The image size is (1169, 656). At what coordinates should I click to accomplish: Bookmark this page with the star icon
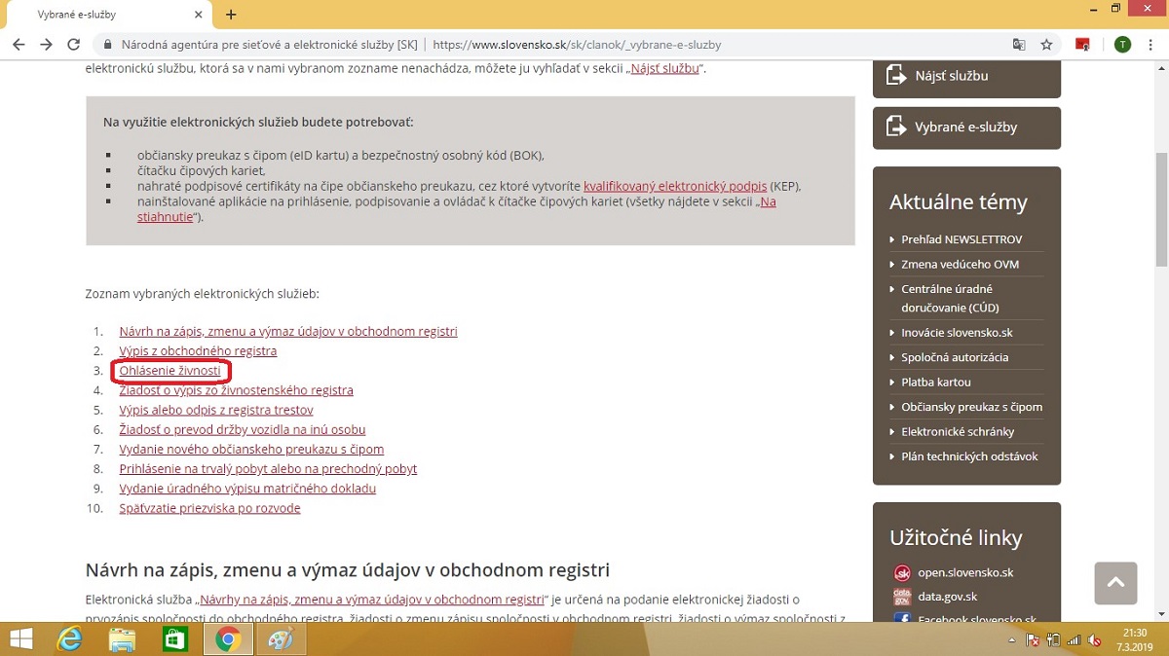click(1046, 45)
